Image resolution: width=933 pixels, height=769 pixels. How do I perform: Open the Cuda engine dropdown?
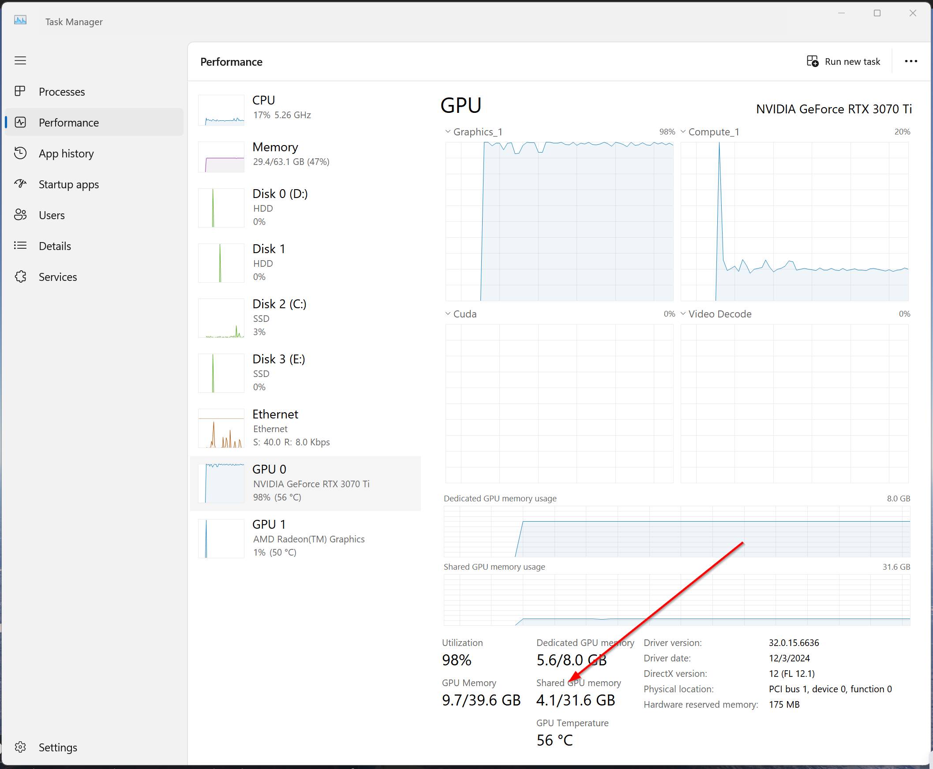[448, 314]
